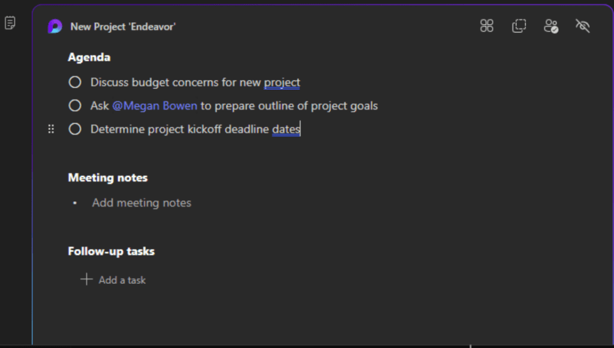Toggle the crossed-out eye visibility icon
This screenshot has width=614, height=348.
583,26
